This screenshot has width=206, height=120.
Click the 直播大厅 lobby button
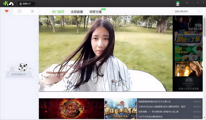click(x=26, y=4)
